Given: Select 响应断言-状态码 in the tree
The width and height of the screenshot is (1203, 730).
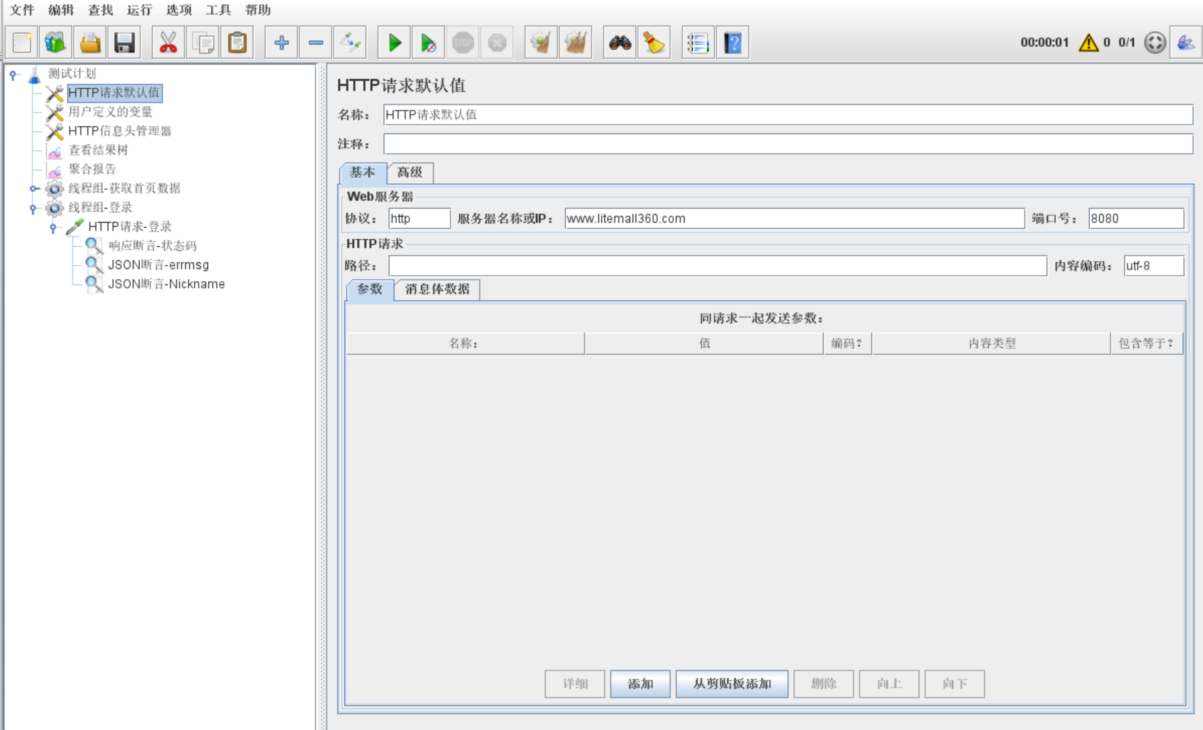Looking at the screenshot, I should tap(152, 246).
